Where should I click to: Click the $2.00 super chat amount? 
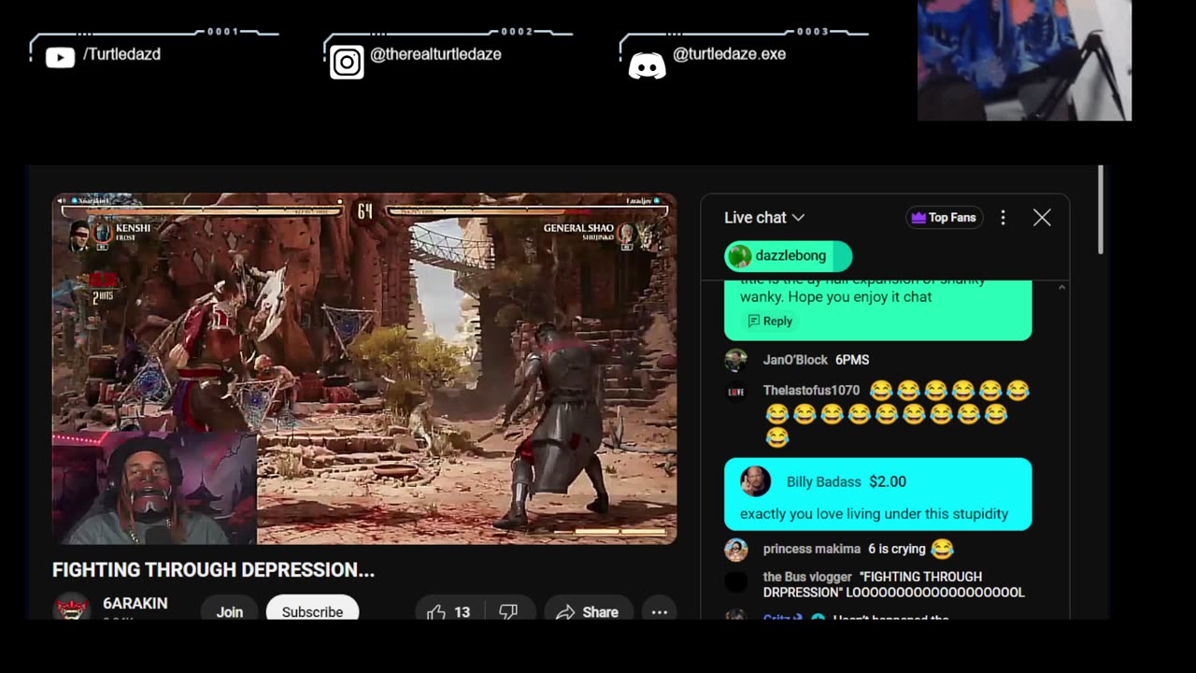pos(888,481)
